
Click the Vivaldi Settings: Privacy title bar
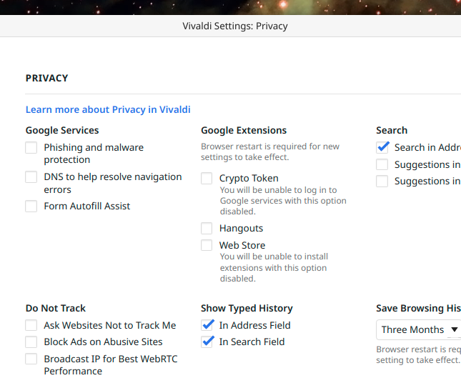235,26
